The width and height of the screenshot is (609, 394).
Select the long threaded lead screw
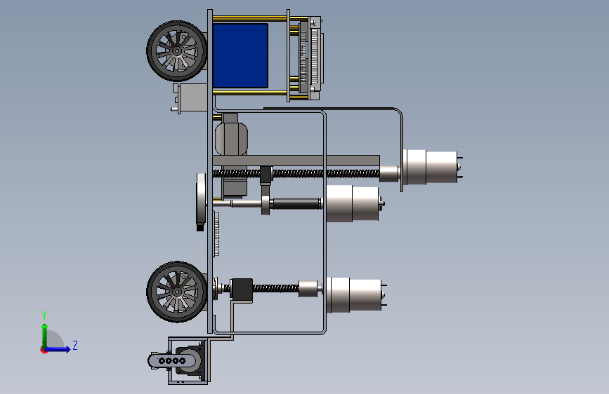pos(296,174)
